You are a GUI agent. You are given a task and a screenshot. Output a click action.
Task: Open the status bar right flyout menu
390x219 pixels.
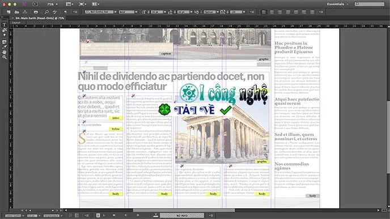(x=211, y=215)
